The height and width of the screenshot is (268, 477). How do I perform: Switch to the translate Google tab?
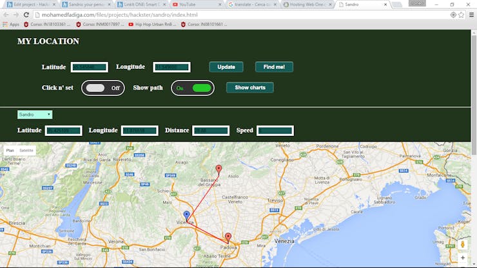coord(252,5)
